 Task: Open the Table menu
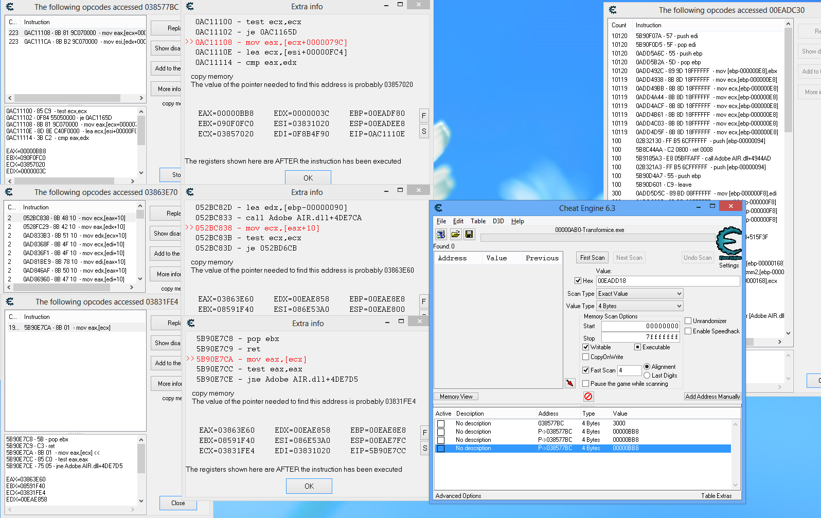click(x=478, y=221)
